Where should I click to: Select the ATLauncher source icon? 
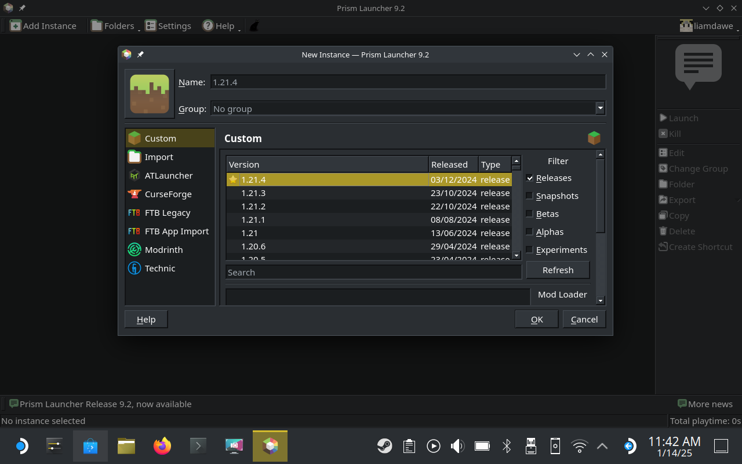134,176
